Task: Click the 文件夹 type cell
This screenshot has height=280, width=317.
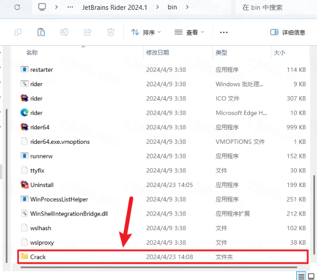Action: pos(224,257)
